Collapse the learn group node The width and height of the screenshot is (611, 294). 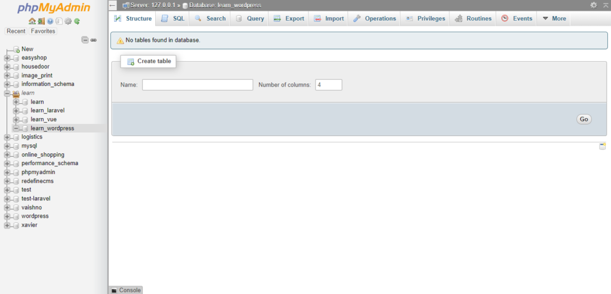[7, 93]
